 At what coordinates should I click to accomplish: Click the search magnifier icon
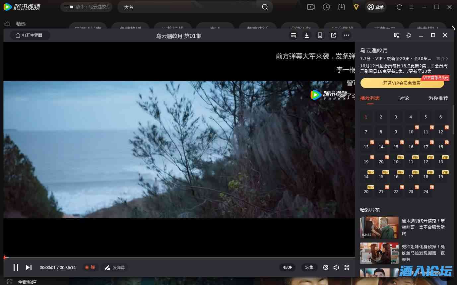click(x=265, y=7)
